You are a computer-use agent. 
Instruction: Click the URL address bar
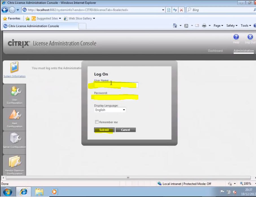[x=94, y=10]
